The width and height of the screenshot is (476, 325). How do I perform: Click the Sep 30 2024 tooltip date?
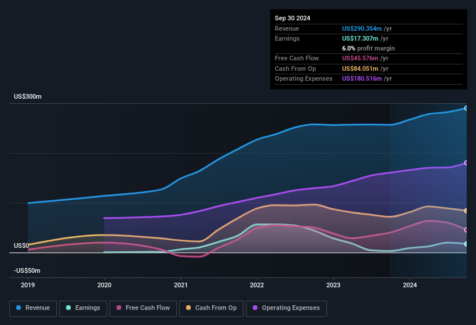pyautogui.click(x=292, y=18)
